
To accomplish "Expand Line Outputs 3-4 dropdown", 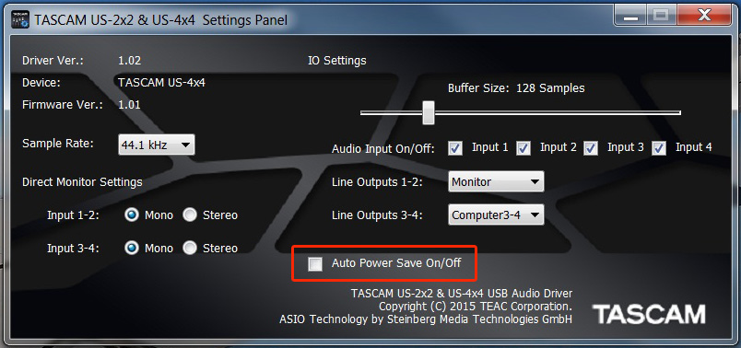I will pos(496,215).
